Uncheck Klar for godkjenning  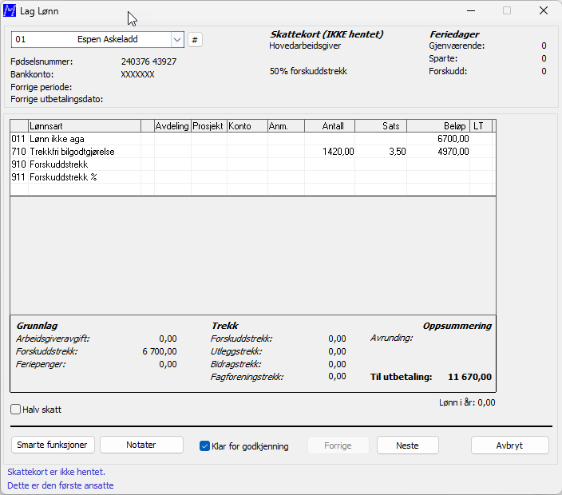204,445
